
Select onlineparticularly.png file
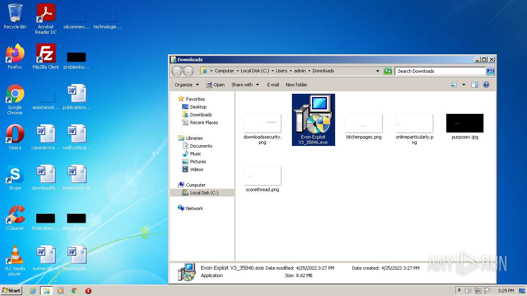[x=414, y=129]
